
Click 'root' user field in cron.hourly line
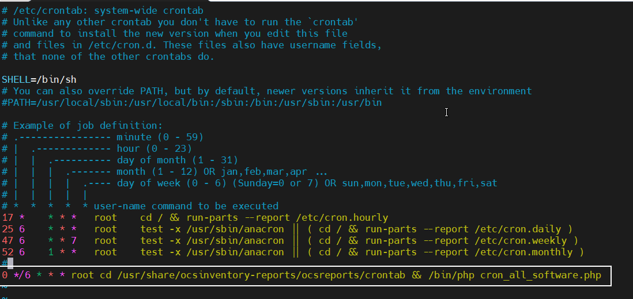pos(105,218)
